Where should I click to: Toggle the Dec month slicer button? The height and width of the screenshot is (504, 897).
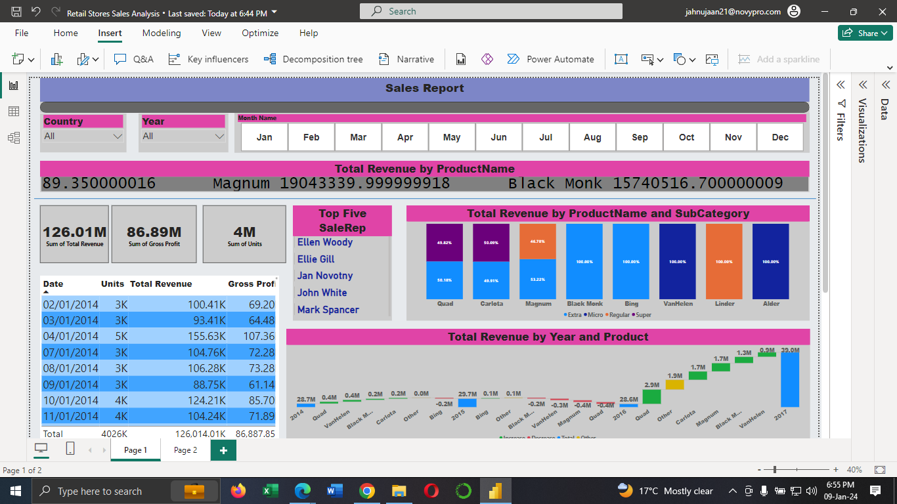(x=780, y=137)
